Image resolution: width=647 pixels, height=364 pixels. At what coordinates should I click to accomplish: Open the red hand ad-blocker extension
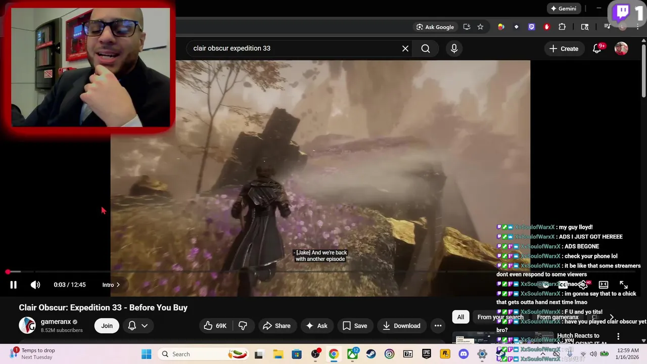(546, 27)
